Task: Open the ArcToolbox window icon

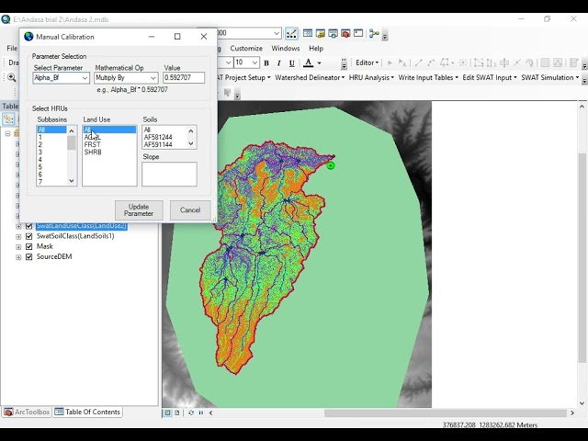Action: coord(345,33)
